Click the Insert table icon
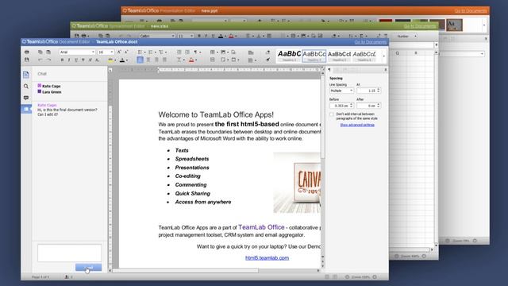The height and width of the screenshot is (286, 508). pyautogui.click(x=212, y=52)
